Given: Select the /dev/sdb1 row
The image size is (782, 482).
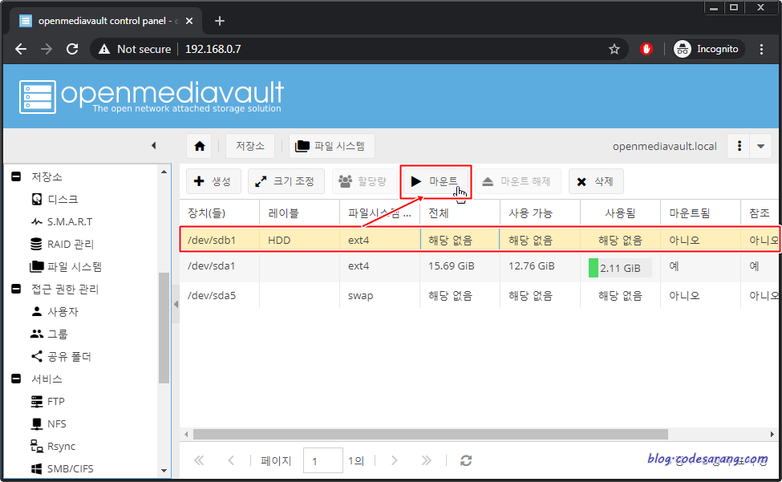Looking at the screenshot, I should pos(480,240).
